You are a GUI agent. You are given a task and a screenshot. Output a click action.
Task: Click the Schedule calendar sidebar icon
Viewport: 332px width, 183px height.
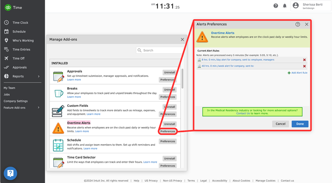coord(6,31)
